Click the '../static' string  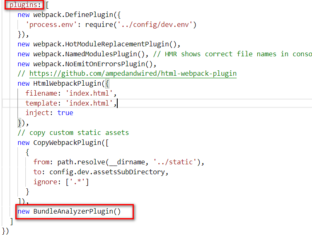point(175,162)
